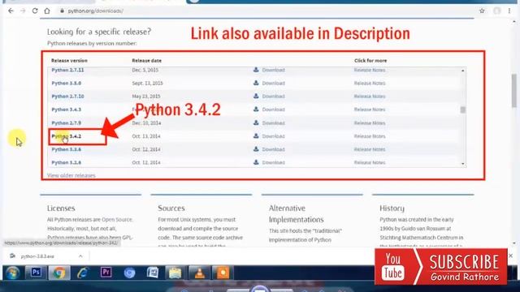This screenshot has width=520, height=292.
Task: Close the downloads bar with the X
Action: pyautogui.click(x=511, y=255)
